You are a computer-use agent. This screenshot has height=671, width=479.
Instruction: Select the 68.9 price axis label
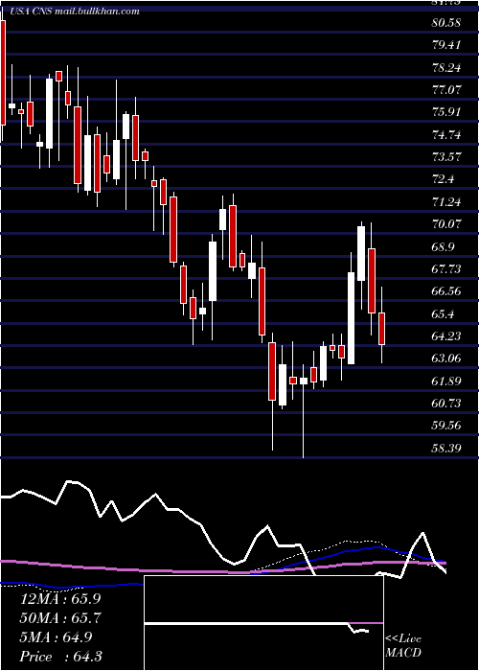point(443,246)
